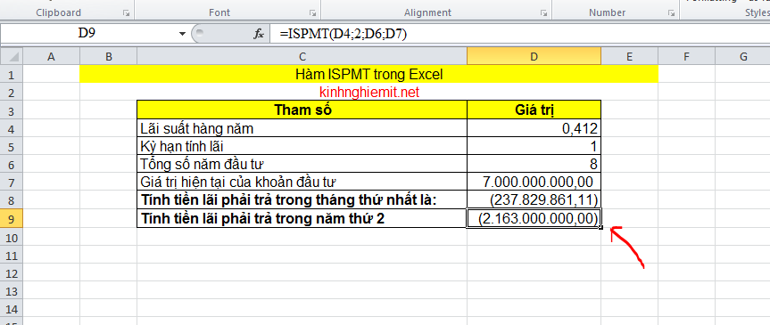Click the kinhnghiemit.net text cell
The image size is (770, 325).
pyautogui.click(x=368, y=92)
